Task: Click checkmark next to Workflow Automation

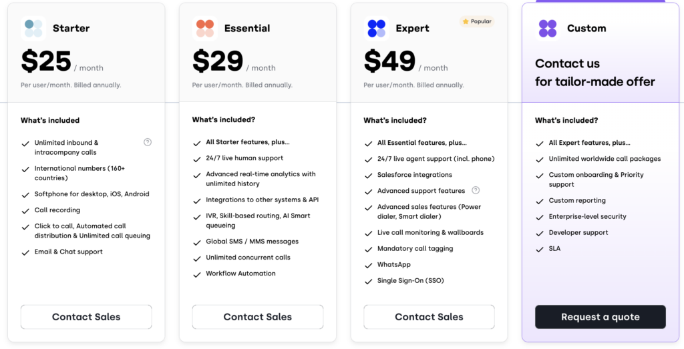Action: click(x=197, y=274)
